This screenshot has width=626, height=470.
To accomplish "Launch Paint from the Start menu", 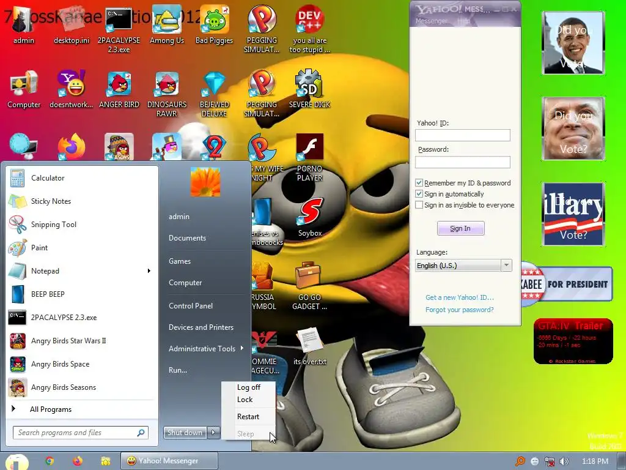I will pyautogui.click(x=81, y=247).
